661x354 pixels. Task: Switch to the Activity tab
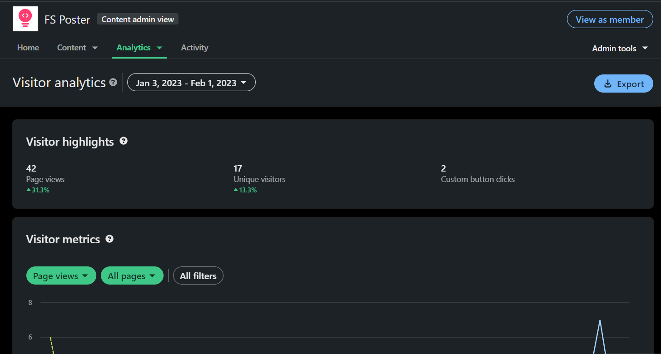[194, 48]
